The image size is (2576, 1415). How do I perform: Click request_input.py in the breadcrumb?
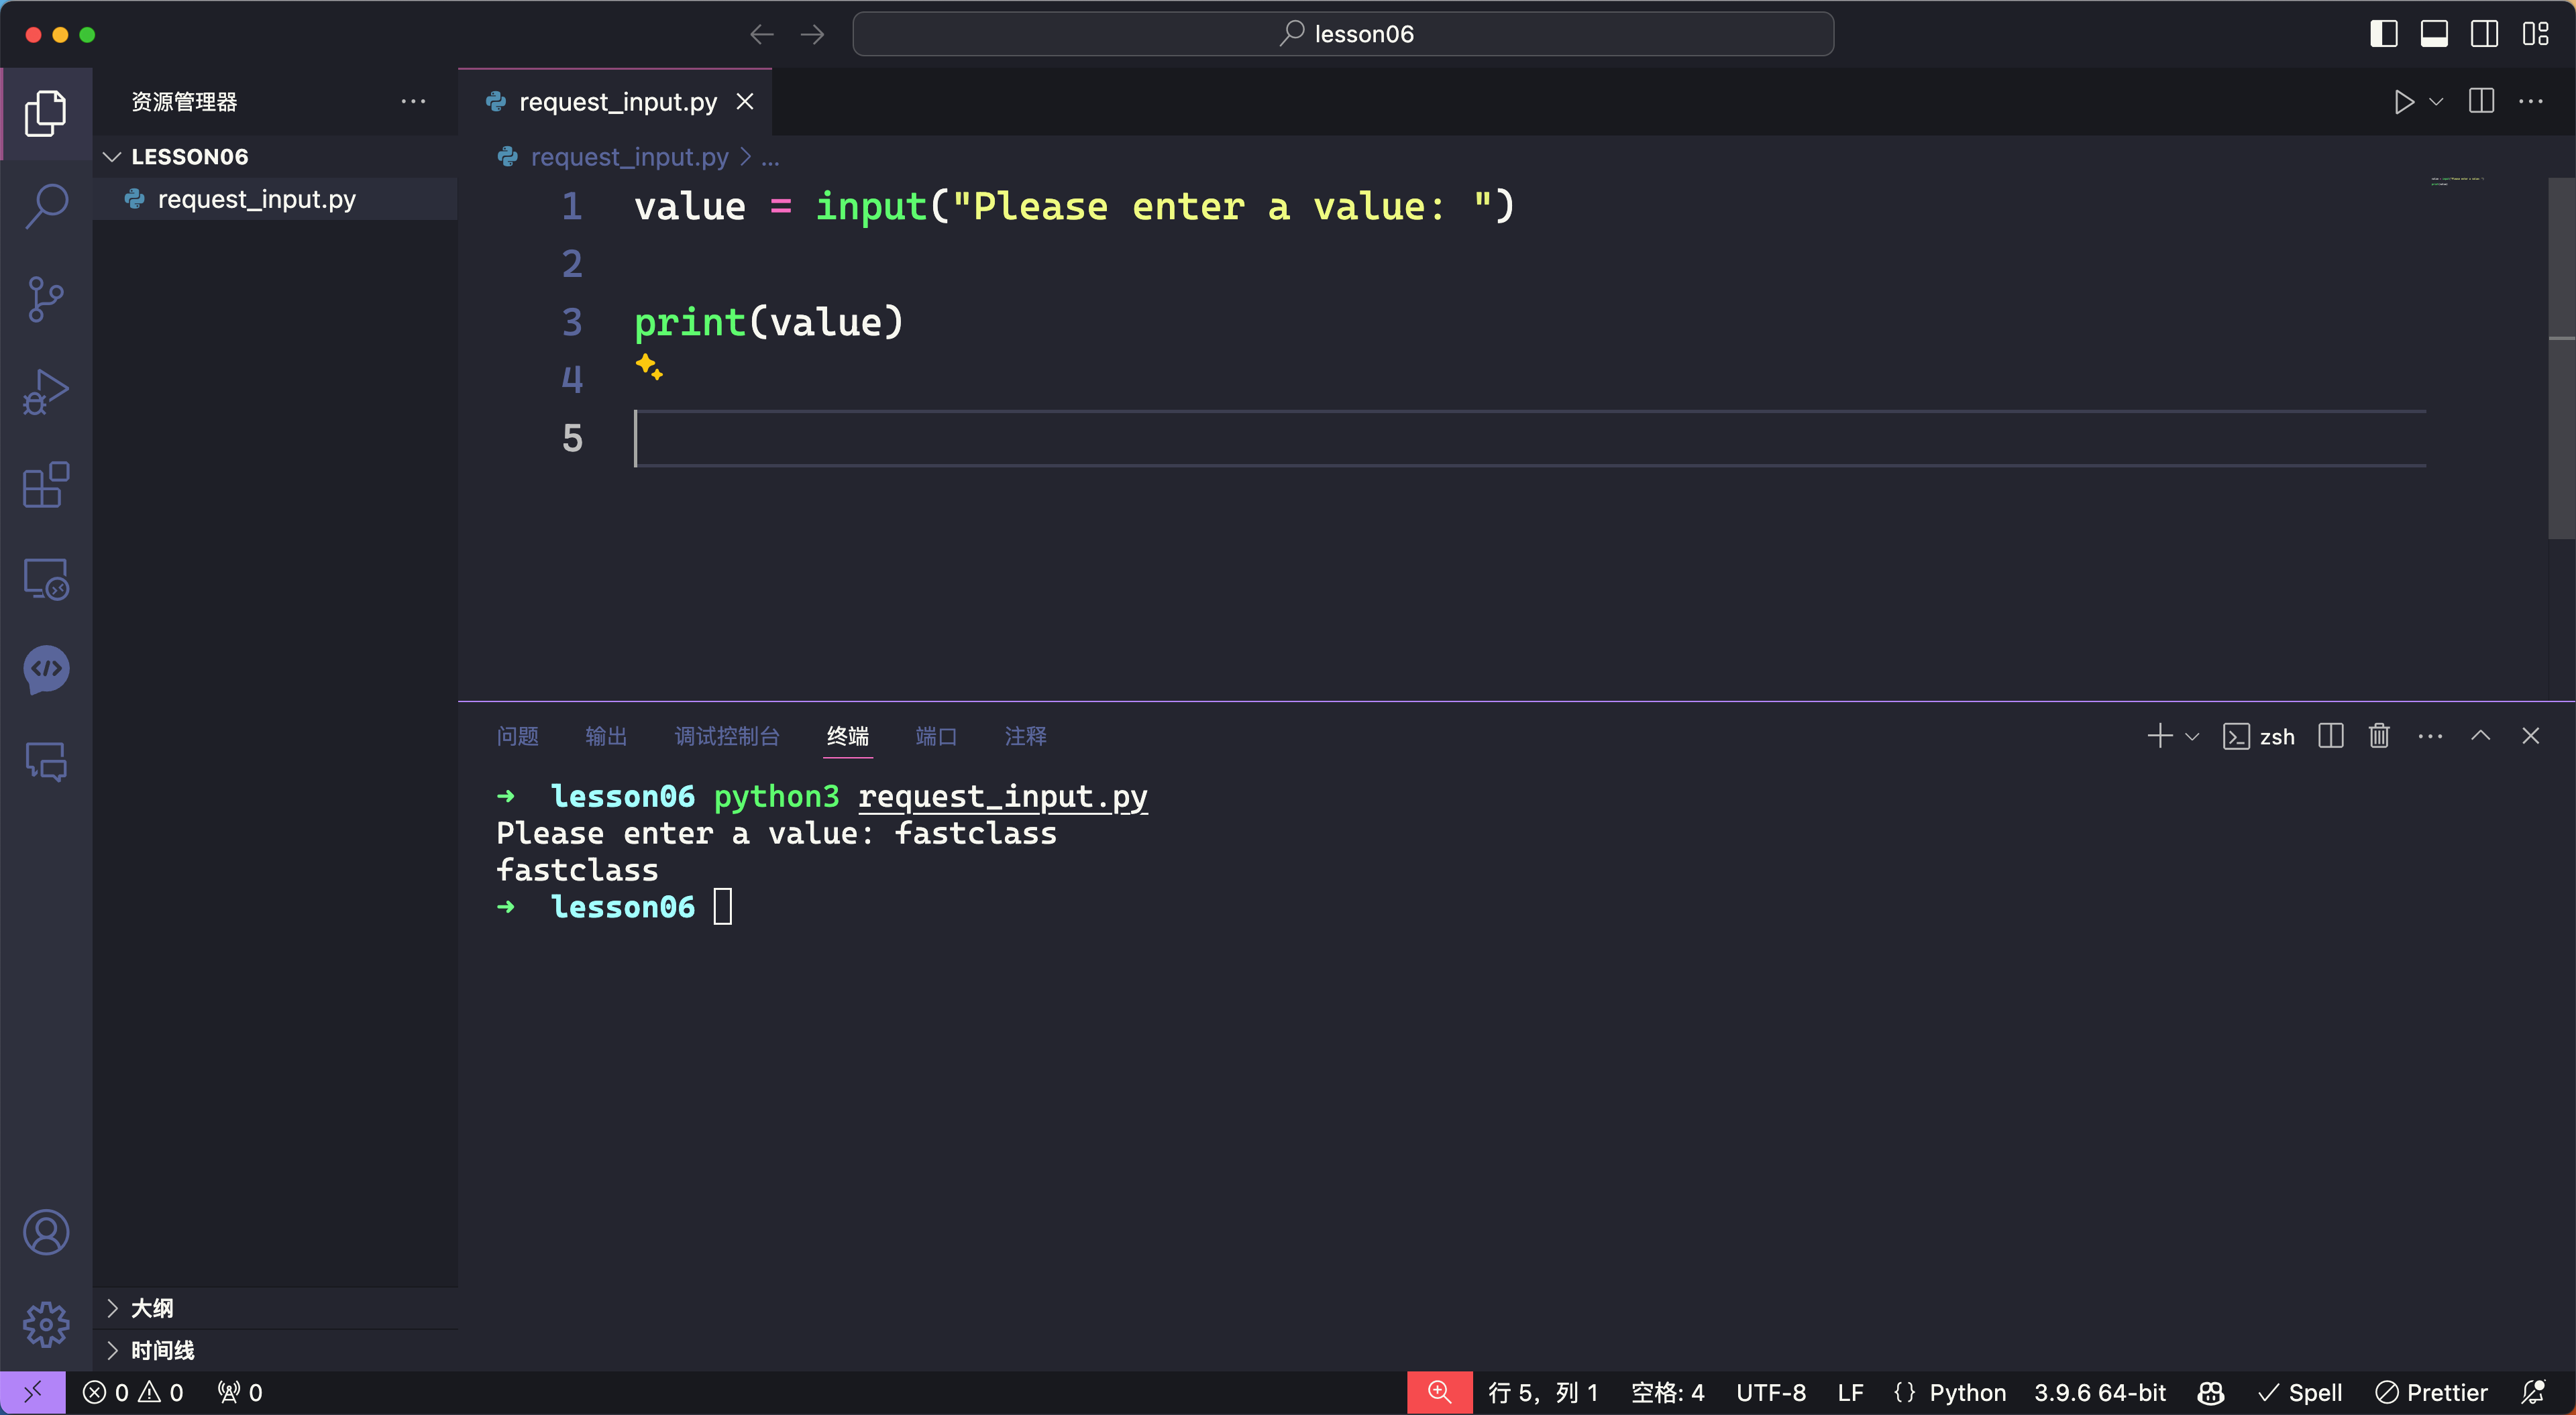[x=629, y=157]
